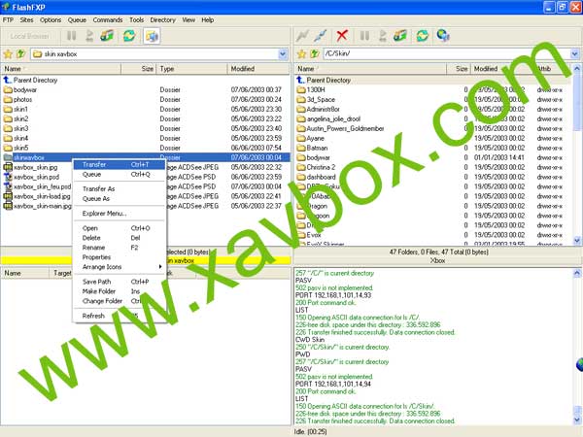Click the left pane transfer queue icon
The width and height of the screenshot is (583, 437).
pos(107,36)
